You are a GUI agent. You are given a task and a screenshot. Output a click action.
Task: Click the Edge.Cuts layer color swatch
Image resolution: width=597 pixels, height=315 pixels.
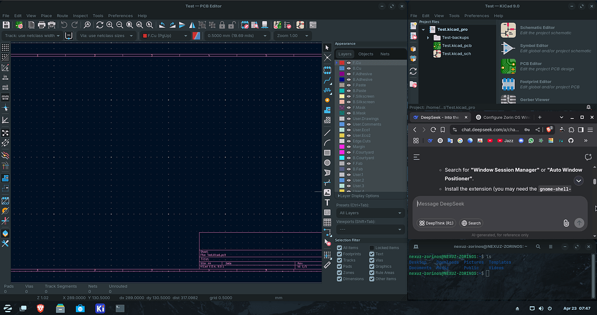[x=342, y=141]
